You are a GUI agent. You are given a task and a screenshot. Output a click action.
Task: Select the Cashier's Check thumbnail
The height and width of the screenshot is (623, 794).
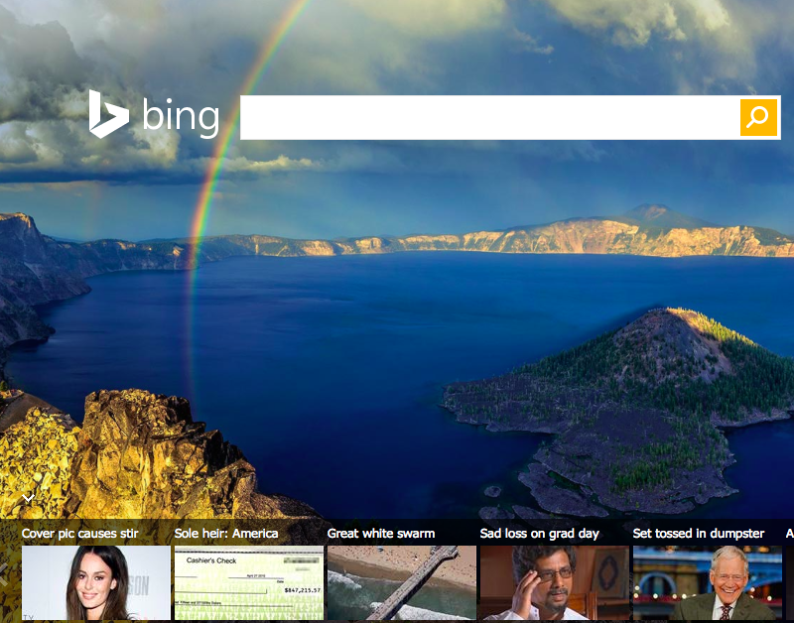point(249,582)
